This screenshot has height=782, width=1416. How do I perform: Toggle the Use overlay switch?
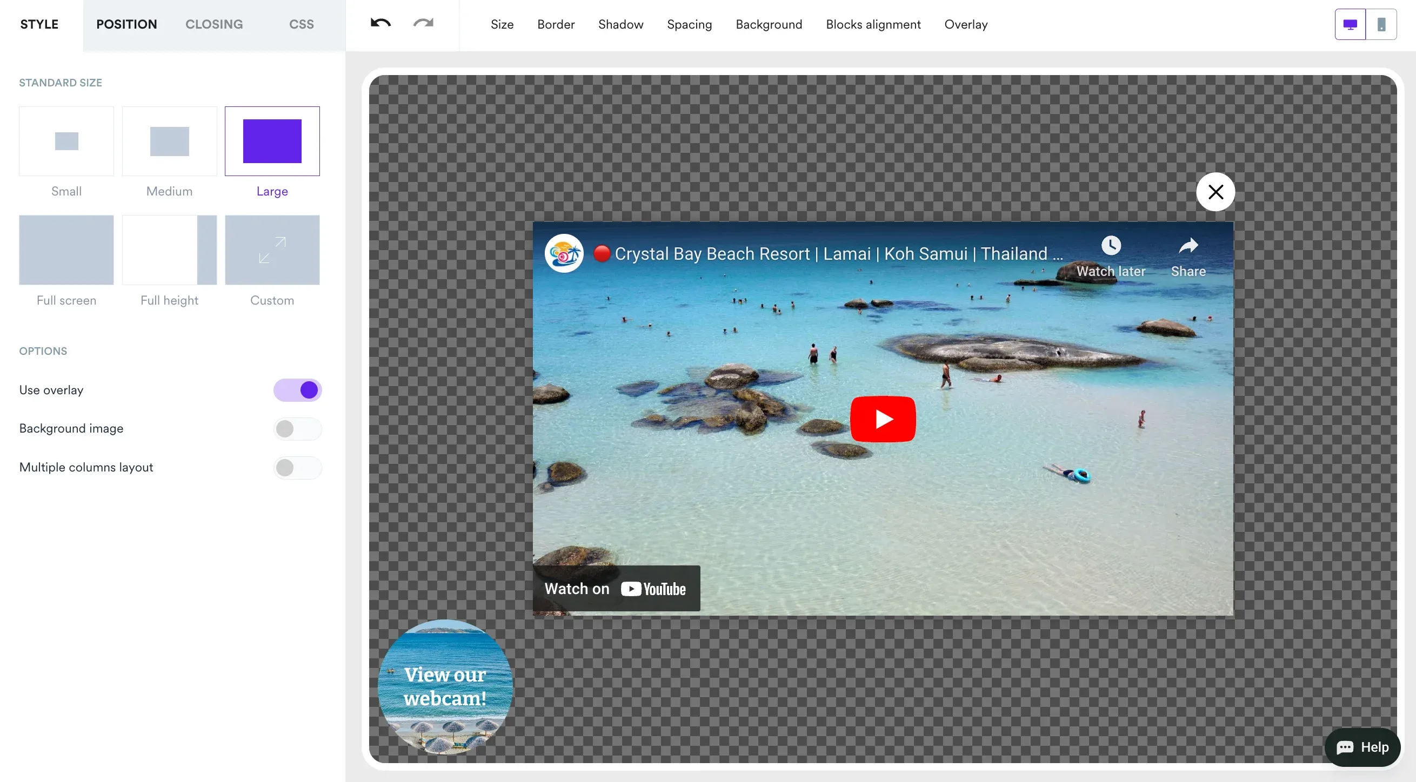297,390
